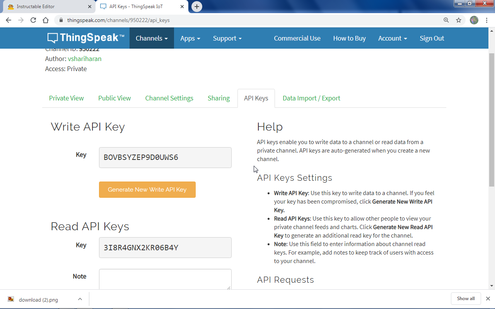The height and width of the screenshot is (309, 495).
Task: Open the Data Import / Export tab
Action: pos(311,98)
